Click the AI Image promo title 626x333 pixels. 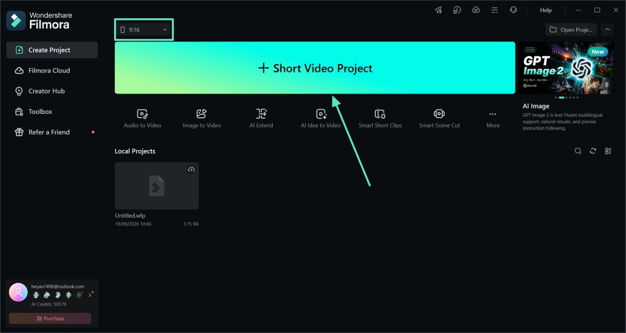(x=536, y=106)
